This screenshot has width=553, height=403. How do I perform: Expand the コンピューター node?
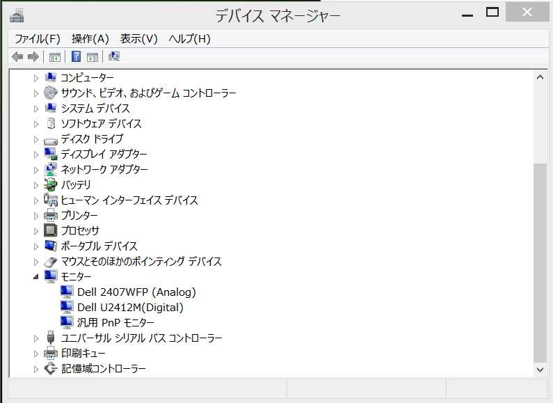pos(36,78)
